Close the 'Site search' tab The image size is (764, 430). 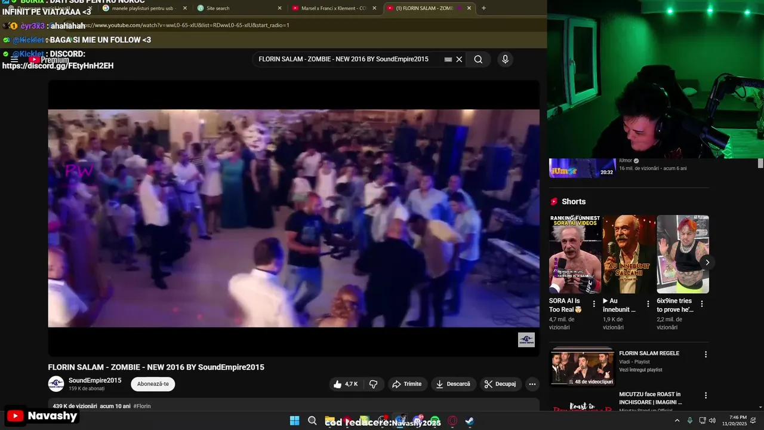pos(279,8)
